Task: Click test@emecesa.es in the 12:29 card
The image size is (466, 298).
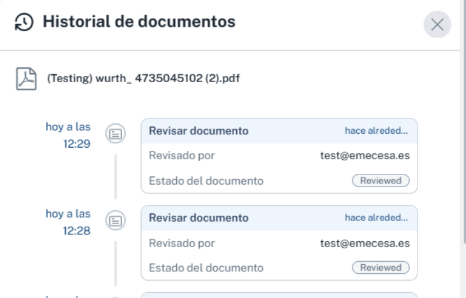Action: [365, 156]
